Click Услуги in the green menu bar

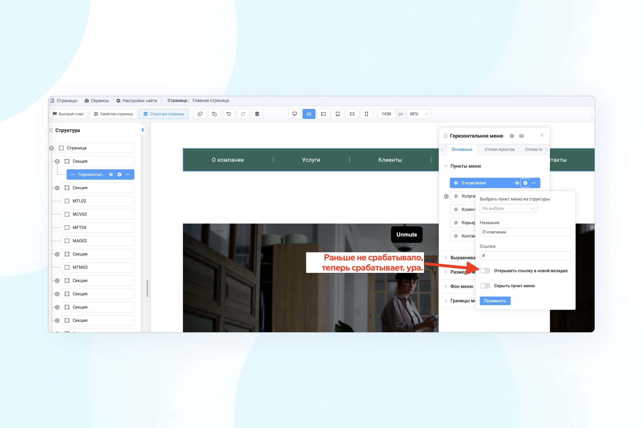tap(311, 160)
